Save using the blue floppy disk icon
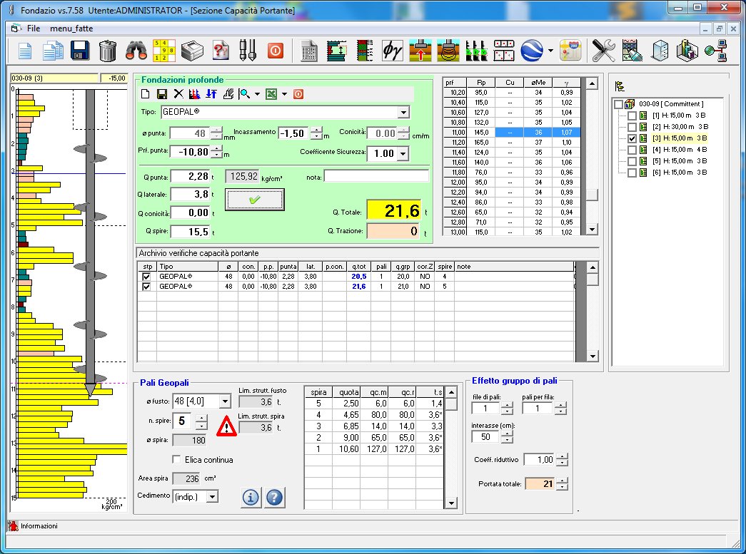 pos(80,51)
